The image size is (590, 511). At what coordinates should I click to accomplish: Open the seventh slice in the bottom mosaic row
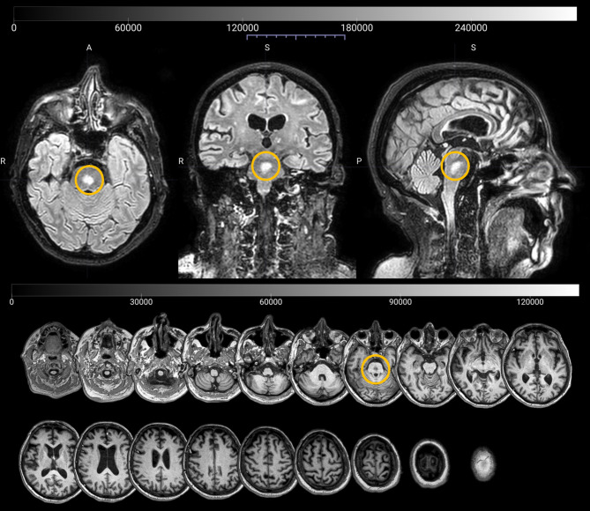pos(376,463)
